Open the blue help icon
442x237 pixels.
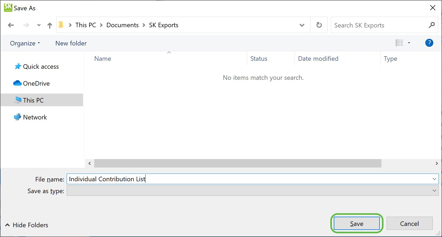(429, 43)
